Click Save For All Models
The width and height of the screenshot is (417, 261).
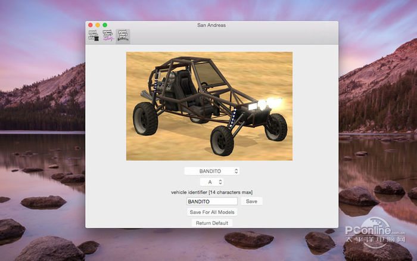pos(212,212)
